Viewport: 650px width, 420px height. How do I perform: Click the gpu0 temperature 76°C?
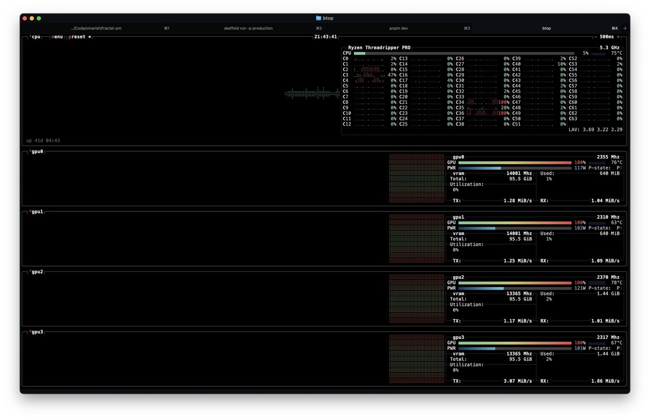point(616,162)
